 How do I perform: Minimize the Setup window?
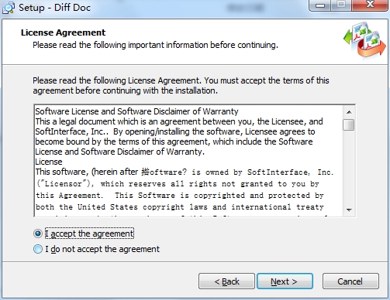click(320, 5)
